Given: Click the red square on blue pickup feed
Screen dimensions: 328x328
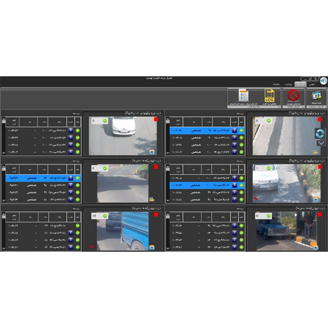Looking at the screenshot, I should tap(320, 214).
